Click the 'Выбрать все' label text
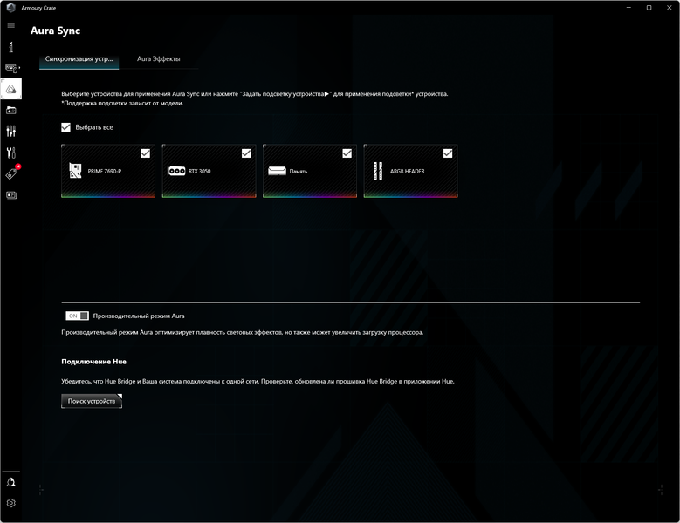This screenshot has height=523, width=680. tap(94, 127)
